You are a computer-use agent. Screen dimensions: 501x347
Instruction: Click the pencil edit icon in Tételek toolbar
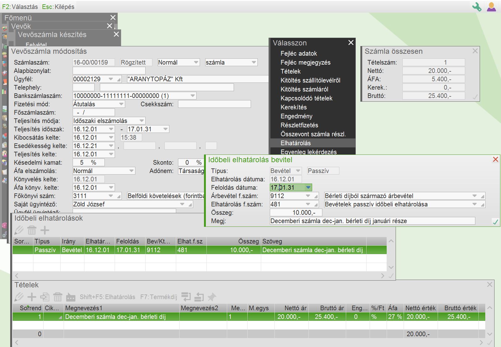[x=19, y=297]
